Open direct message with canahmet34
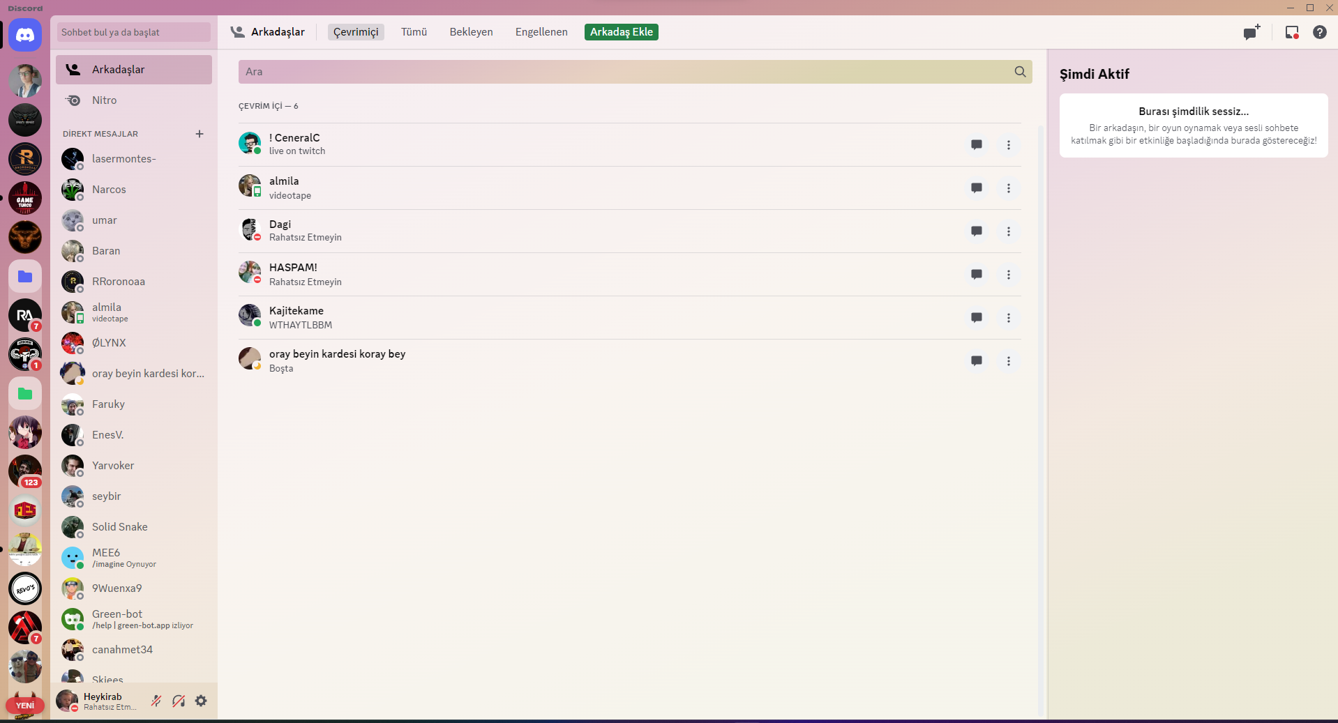Viewport: 1338px width, 723px height. 134,650
